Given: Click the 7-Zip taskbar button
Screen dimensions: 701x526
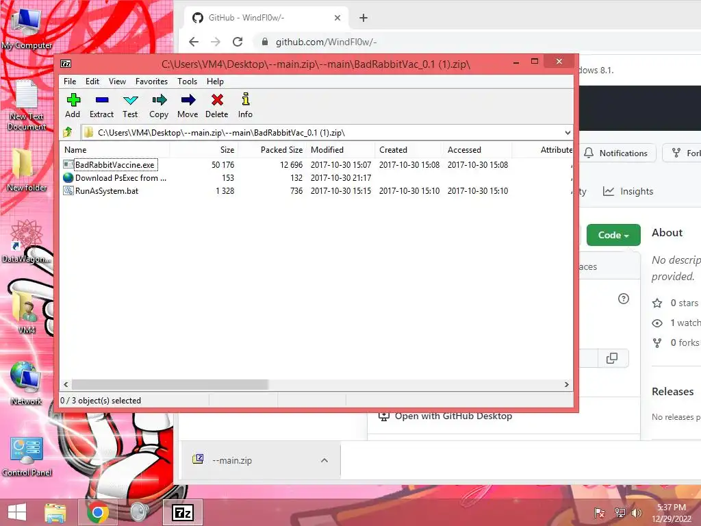Looking at the screenshot, I should coord(182,512).
